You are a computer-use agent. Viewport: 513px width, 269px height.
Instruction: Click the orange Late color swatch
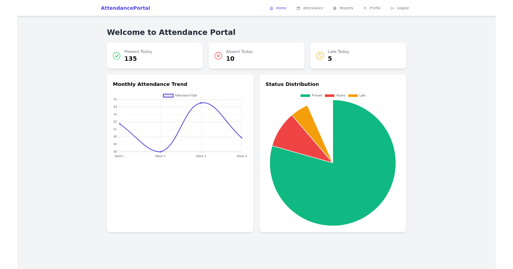354,95
